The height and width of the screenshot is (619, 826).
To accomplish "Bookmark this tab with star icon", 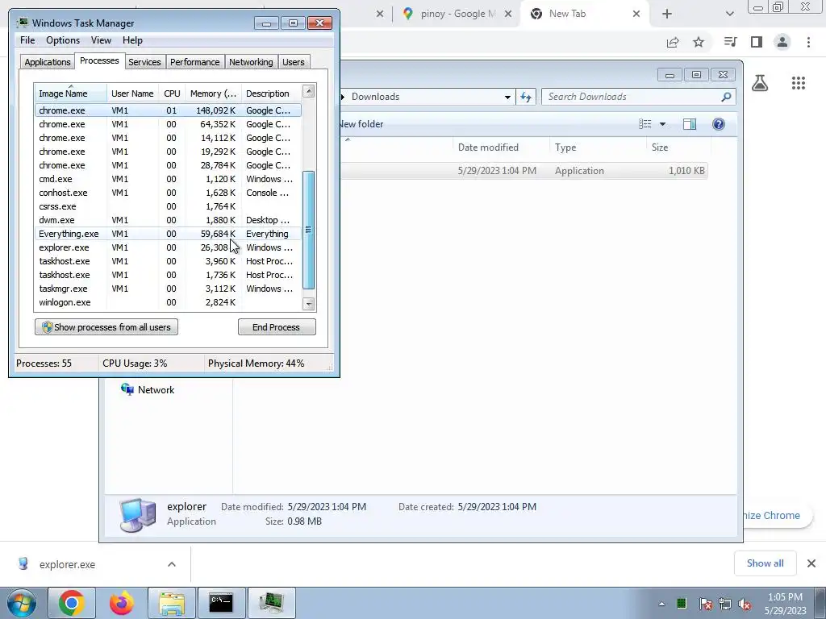I will coord(699,42).
